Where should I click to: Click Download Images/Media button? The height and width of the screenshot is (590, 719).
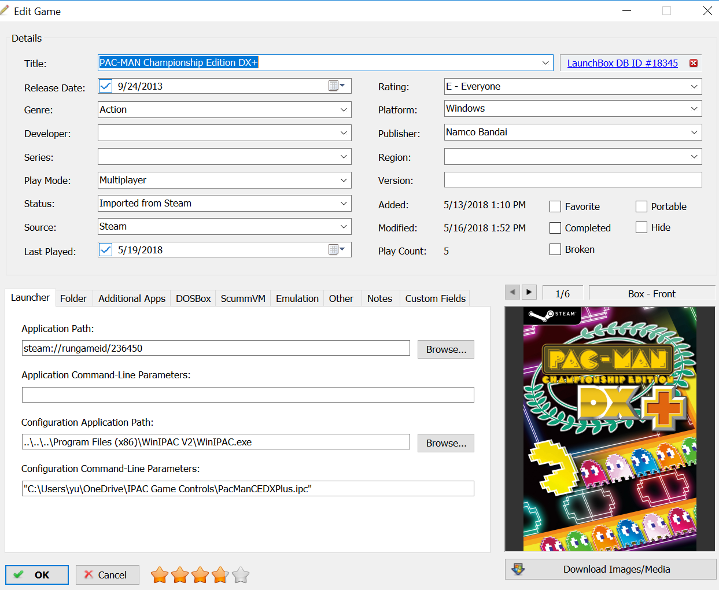coord(611,569)
